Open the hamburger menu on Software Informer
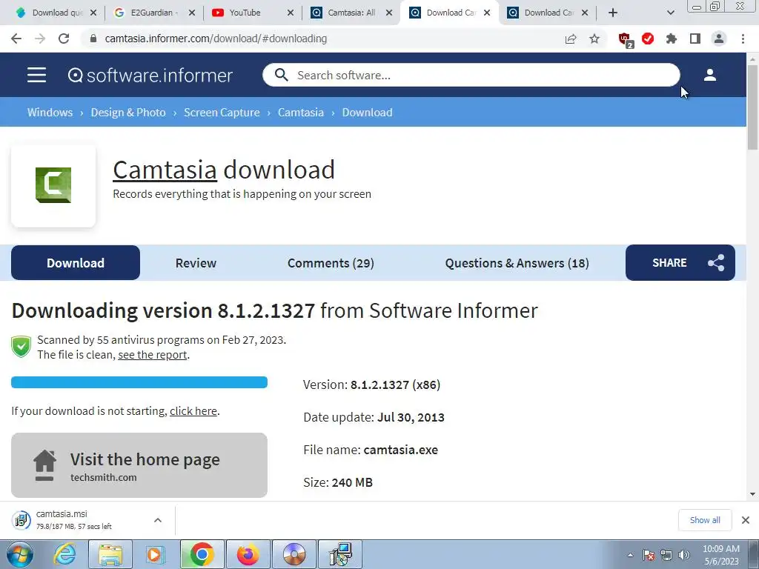The image size is (759, 569). [37, 75]
